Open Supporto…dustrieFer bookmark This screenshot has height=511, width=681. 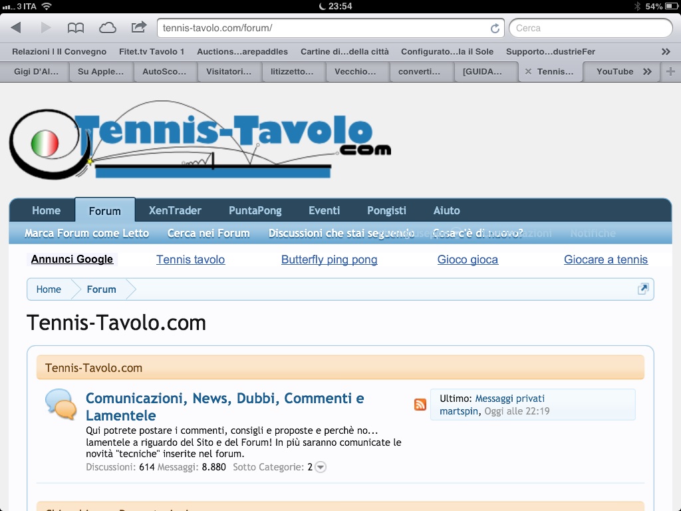(x=551, y=52)
